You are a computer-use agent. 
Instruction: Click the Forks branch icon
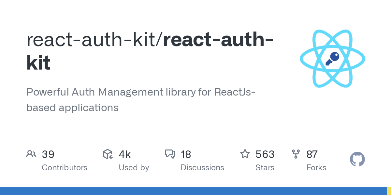coord(296,154)
